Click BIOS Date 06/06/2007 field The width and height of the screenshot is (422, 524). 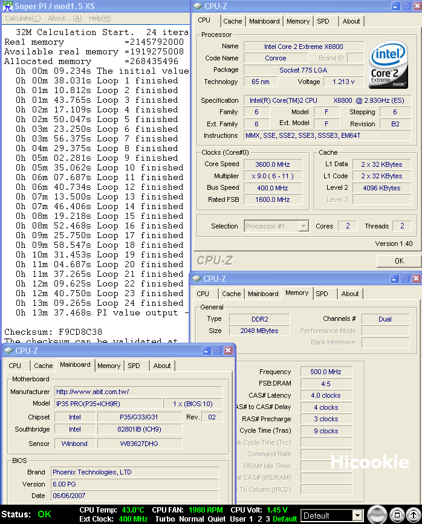tap(135, 496)
